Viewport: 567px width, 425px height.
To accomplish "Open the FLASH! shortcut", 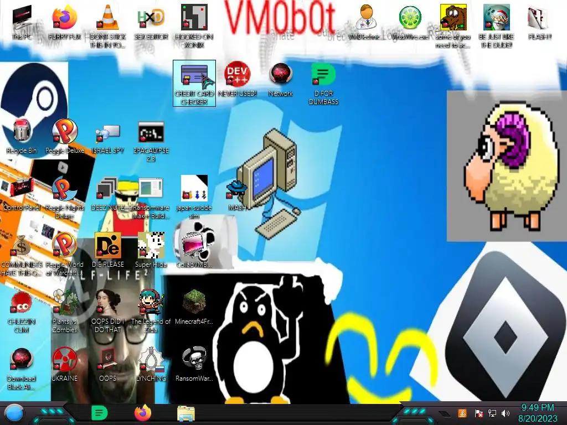I will pos(539,22).
